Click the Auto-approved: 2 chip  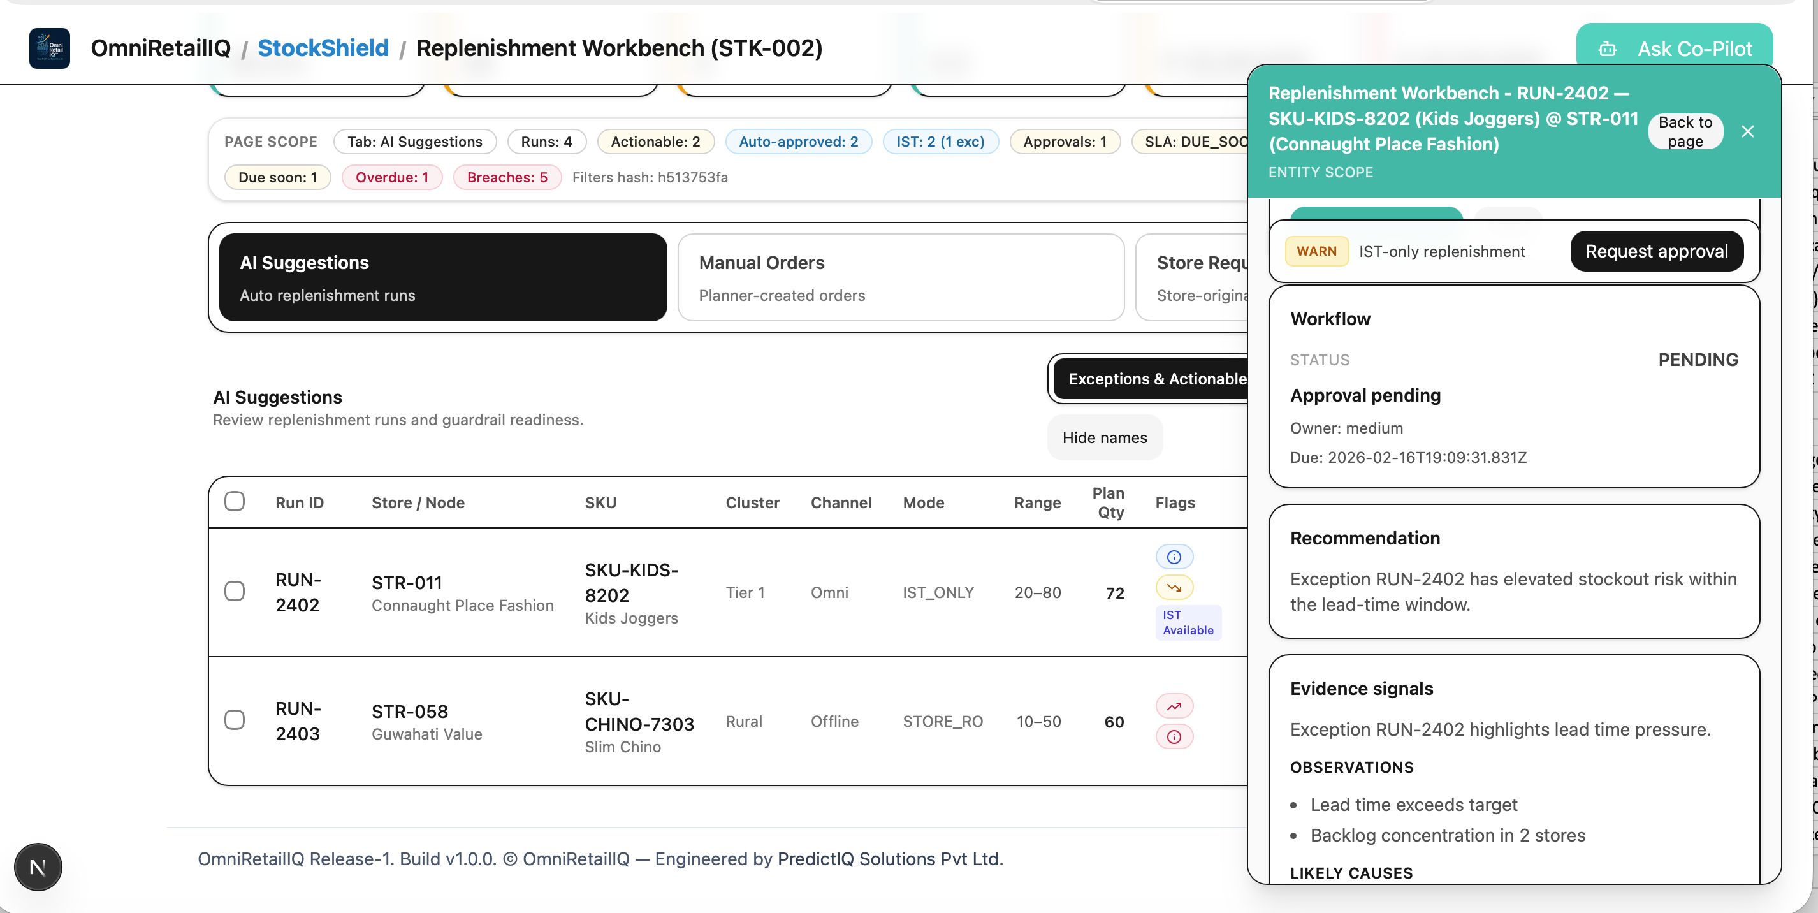pyautogui.click(x=798, y=142)
